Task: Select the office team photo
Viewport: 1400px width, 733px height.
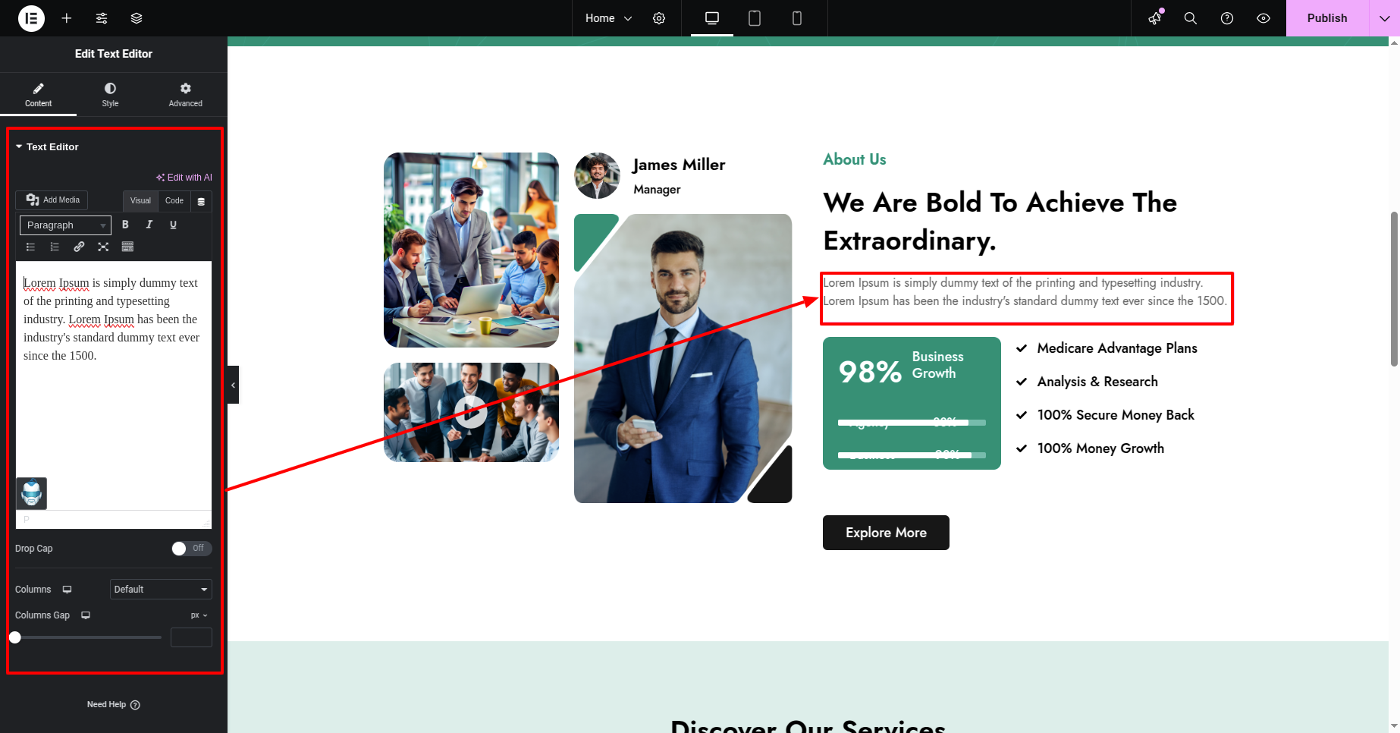Action: [471, 250]
